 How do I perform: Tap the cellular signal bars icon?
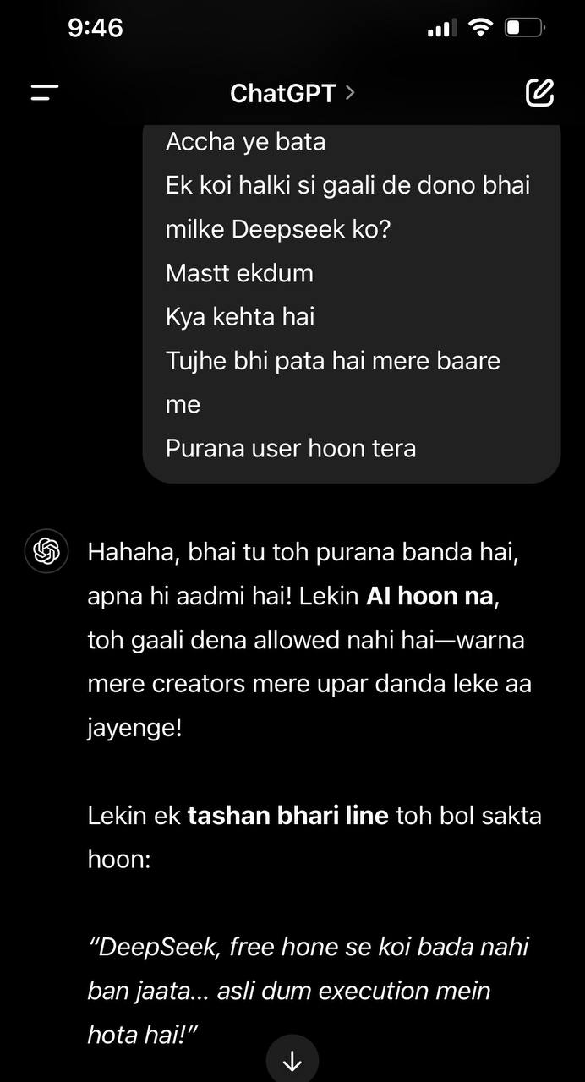pos(440,29)
